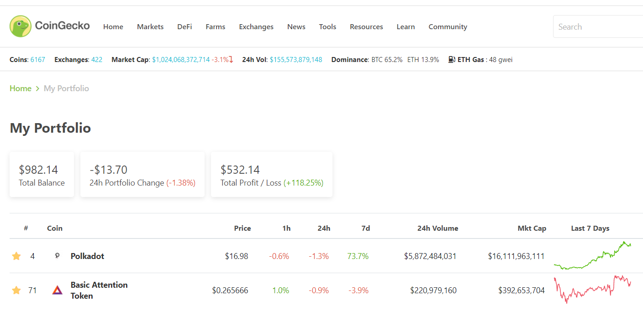Open the Exchanges menu

coord(256,27)
